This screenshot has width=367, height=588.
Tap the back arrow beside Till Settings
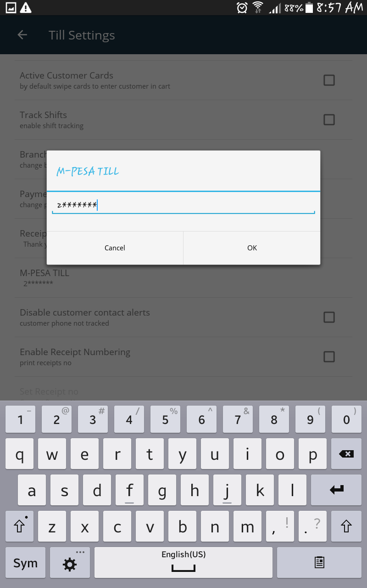22,35
